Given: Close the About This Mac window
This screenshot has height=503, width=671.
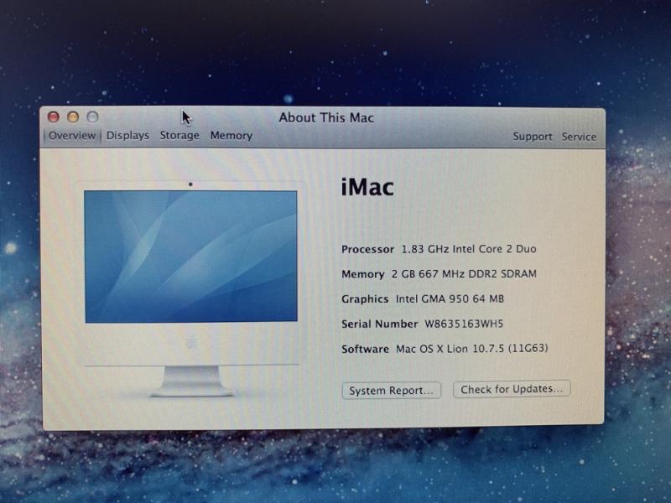Looking at the screenshot, I should click(x=54, y=117).
